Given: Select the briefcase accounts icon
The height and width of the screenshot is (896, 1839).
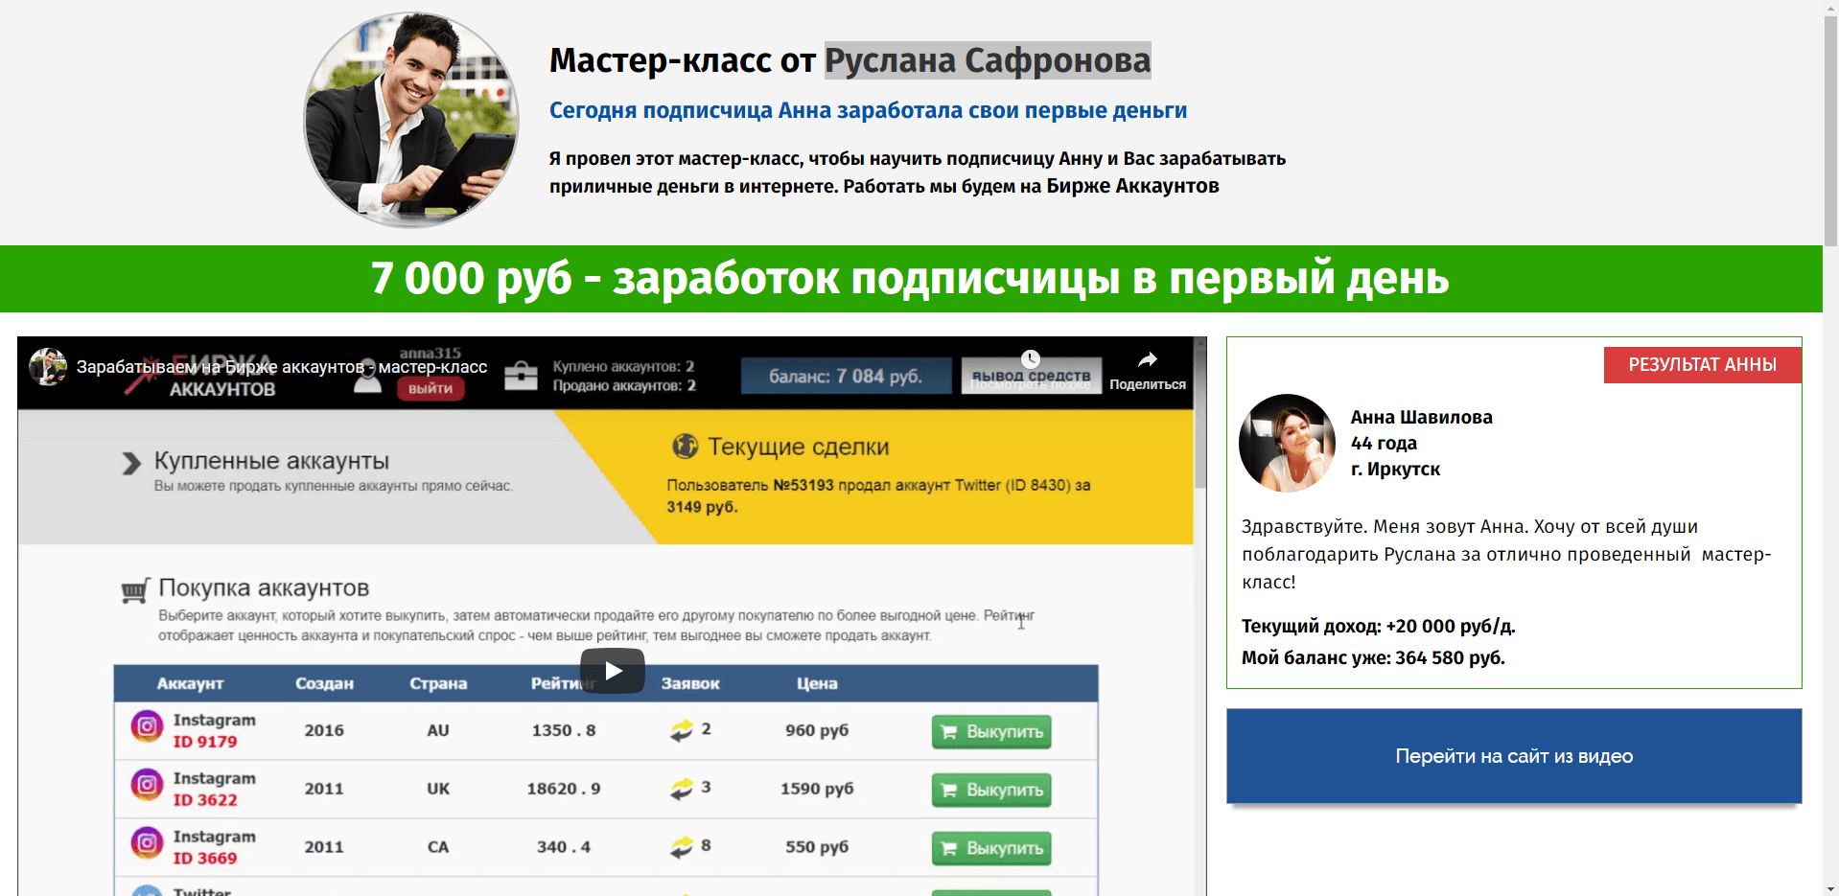Looking at the screenshot, I should [520, 374].
